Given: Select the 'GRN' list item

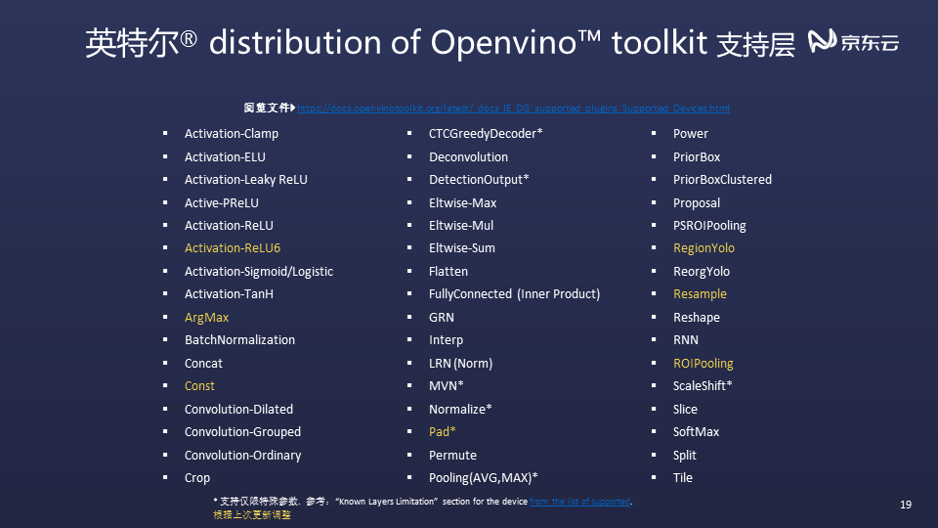Looking at the screenshot, I should pos(441,318).
